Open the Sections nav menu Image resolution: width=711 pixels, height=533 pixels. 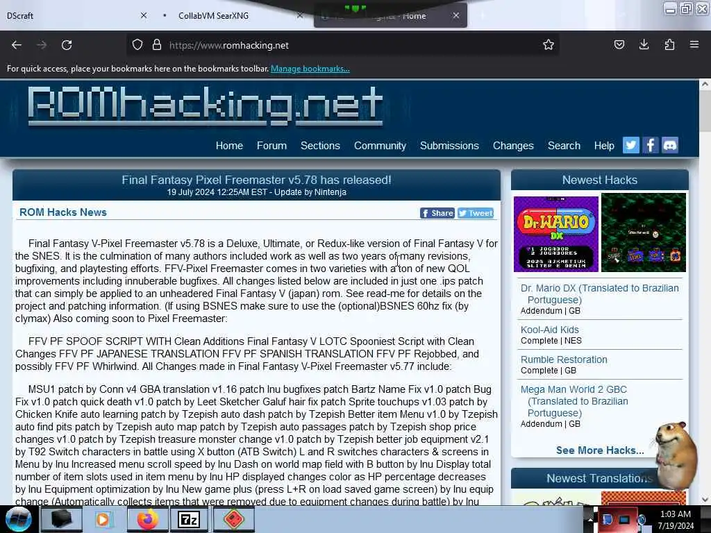(320, 146)
